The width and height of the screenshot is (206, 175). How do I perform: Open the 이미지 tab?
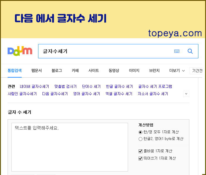[134, 71]
